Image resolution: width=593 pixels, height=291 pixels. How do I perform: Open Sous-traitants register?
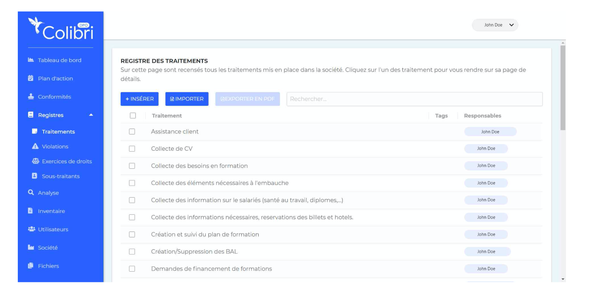[61, 176]
